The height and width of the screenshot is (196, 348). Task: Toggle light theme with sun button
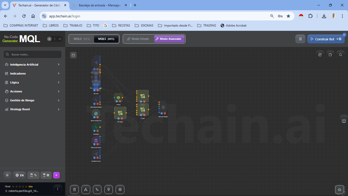[x=7, y=175]
